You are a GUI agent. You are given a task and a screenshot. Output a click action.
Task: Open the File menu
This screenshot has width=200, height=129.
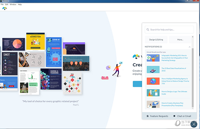point(2,4)
